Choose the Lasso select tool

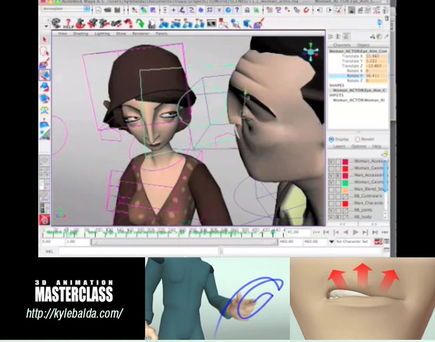click(45, 51)
